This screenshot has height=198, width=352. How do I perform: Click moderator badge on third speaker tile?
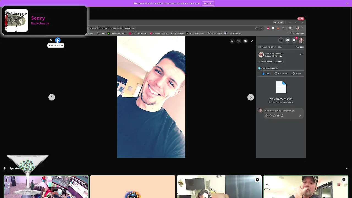click(257, 180)
